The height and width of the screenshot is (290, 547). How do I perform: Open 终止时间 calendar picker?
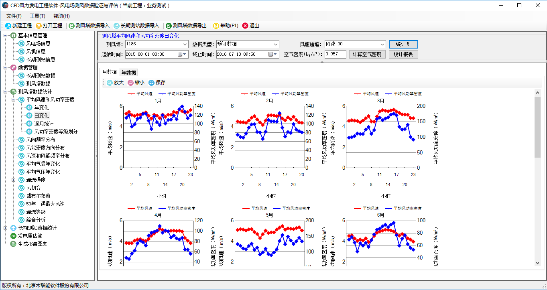click(x=273, y=54)
